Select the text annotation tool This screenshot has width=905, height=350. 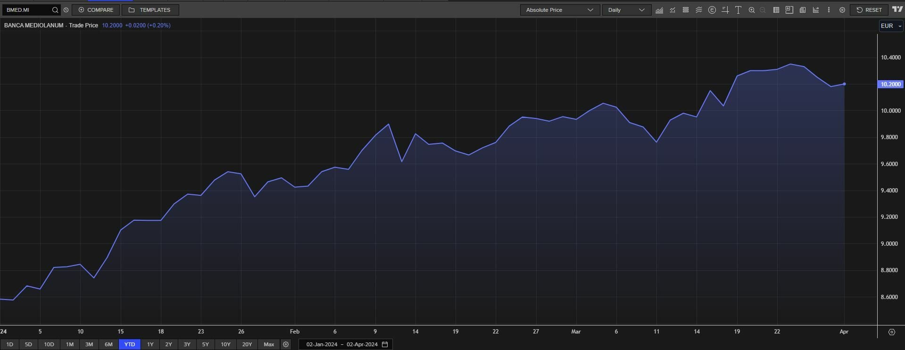tap(739, 10)
